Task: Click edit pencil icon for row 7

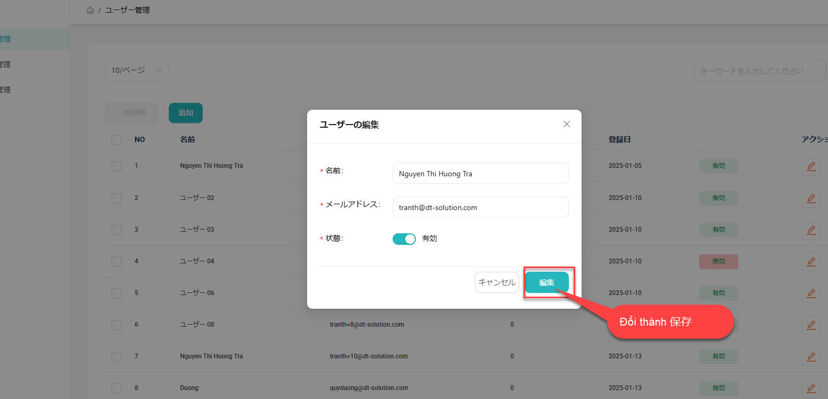Action: coord(811,357)
